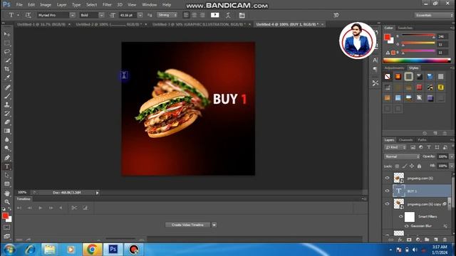This screenshot has height=256, width=456.
Task: Toggle Gaussian Blur filter visibility eye
Action: click(407, 226)
